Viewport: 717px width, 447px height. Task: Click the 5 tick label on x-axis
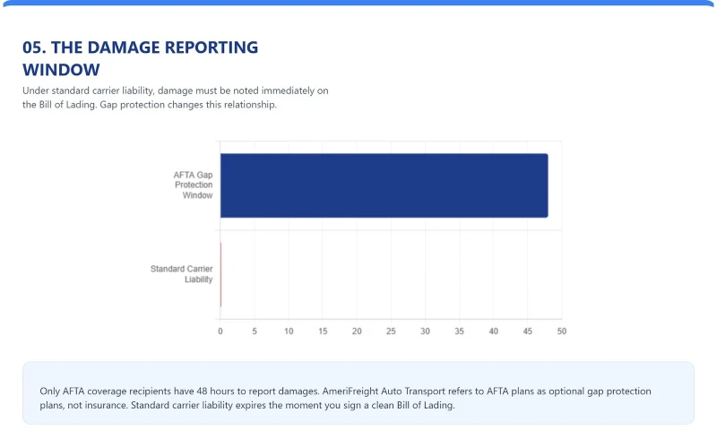pos(255,331)
